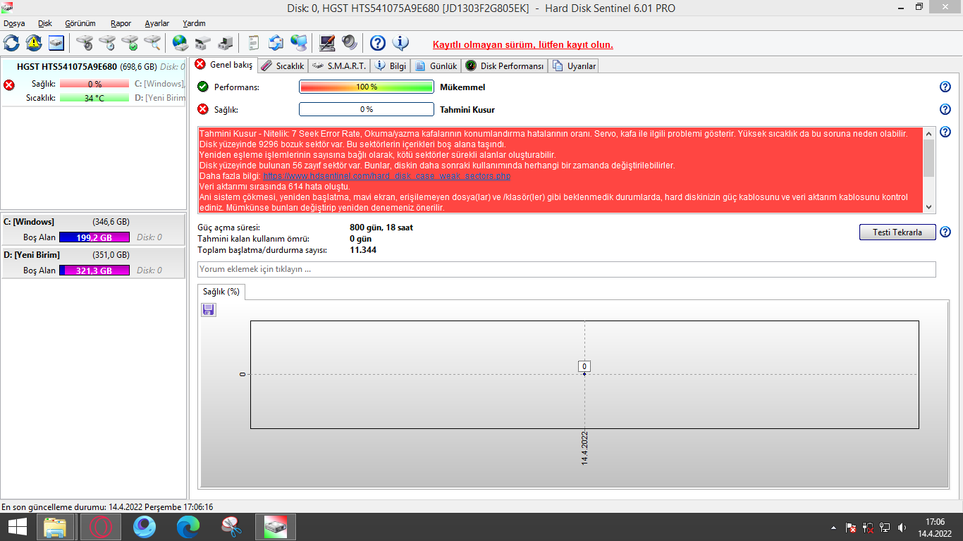The image size is (963, 541).
Task: Switch to the Bilgi tab
Action: point(391,66)
